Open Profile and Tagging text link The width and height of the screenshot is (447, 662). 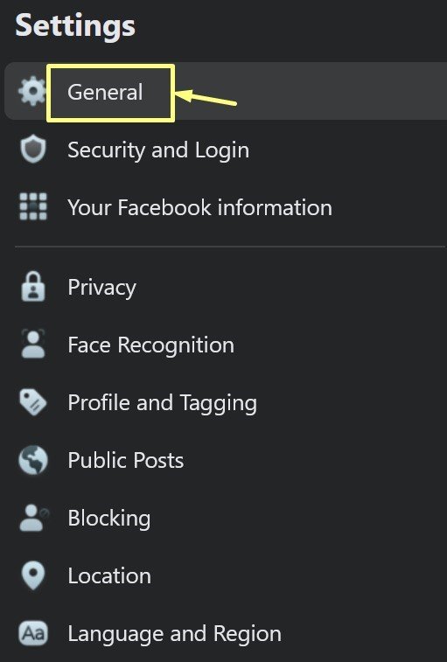[x=162, y=403]
